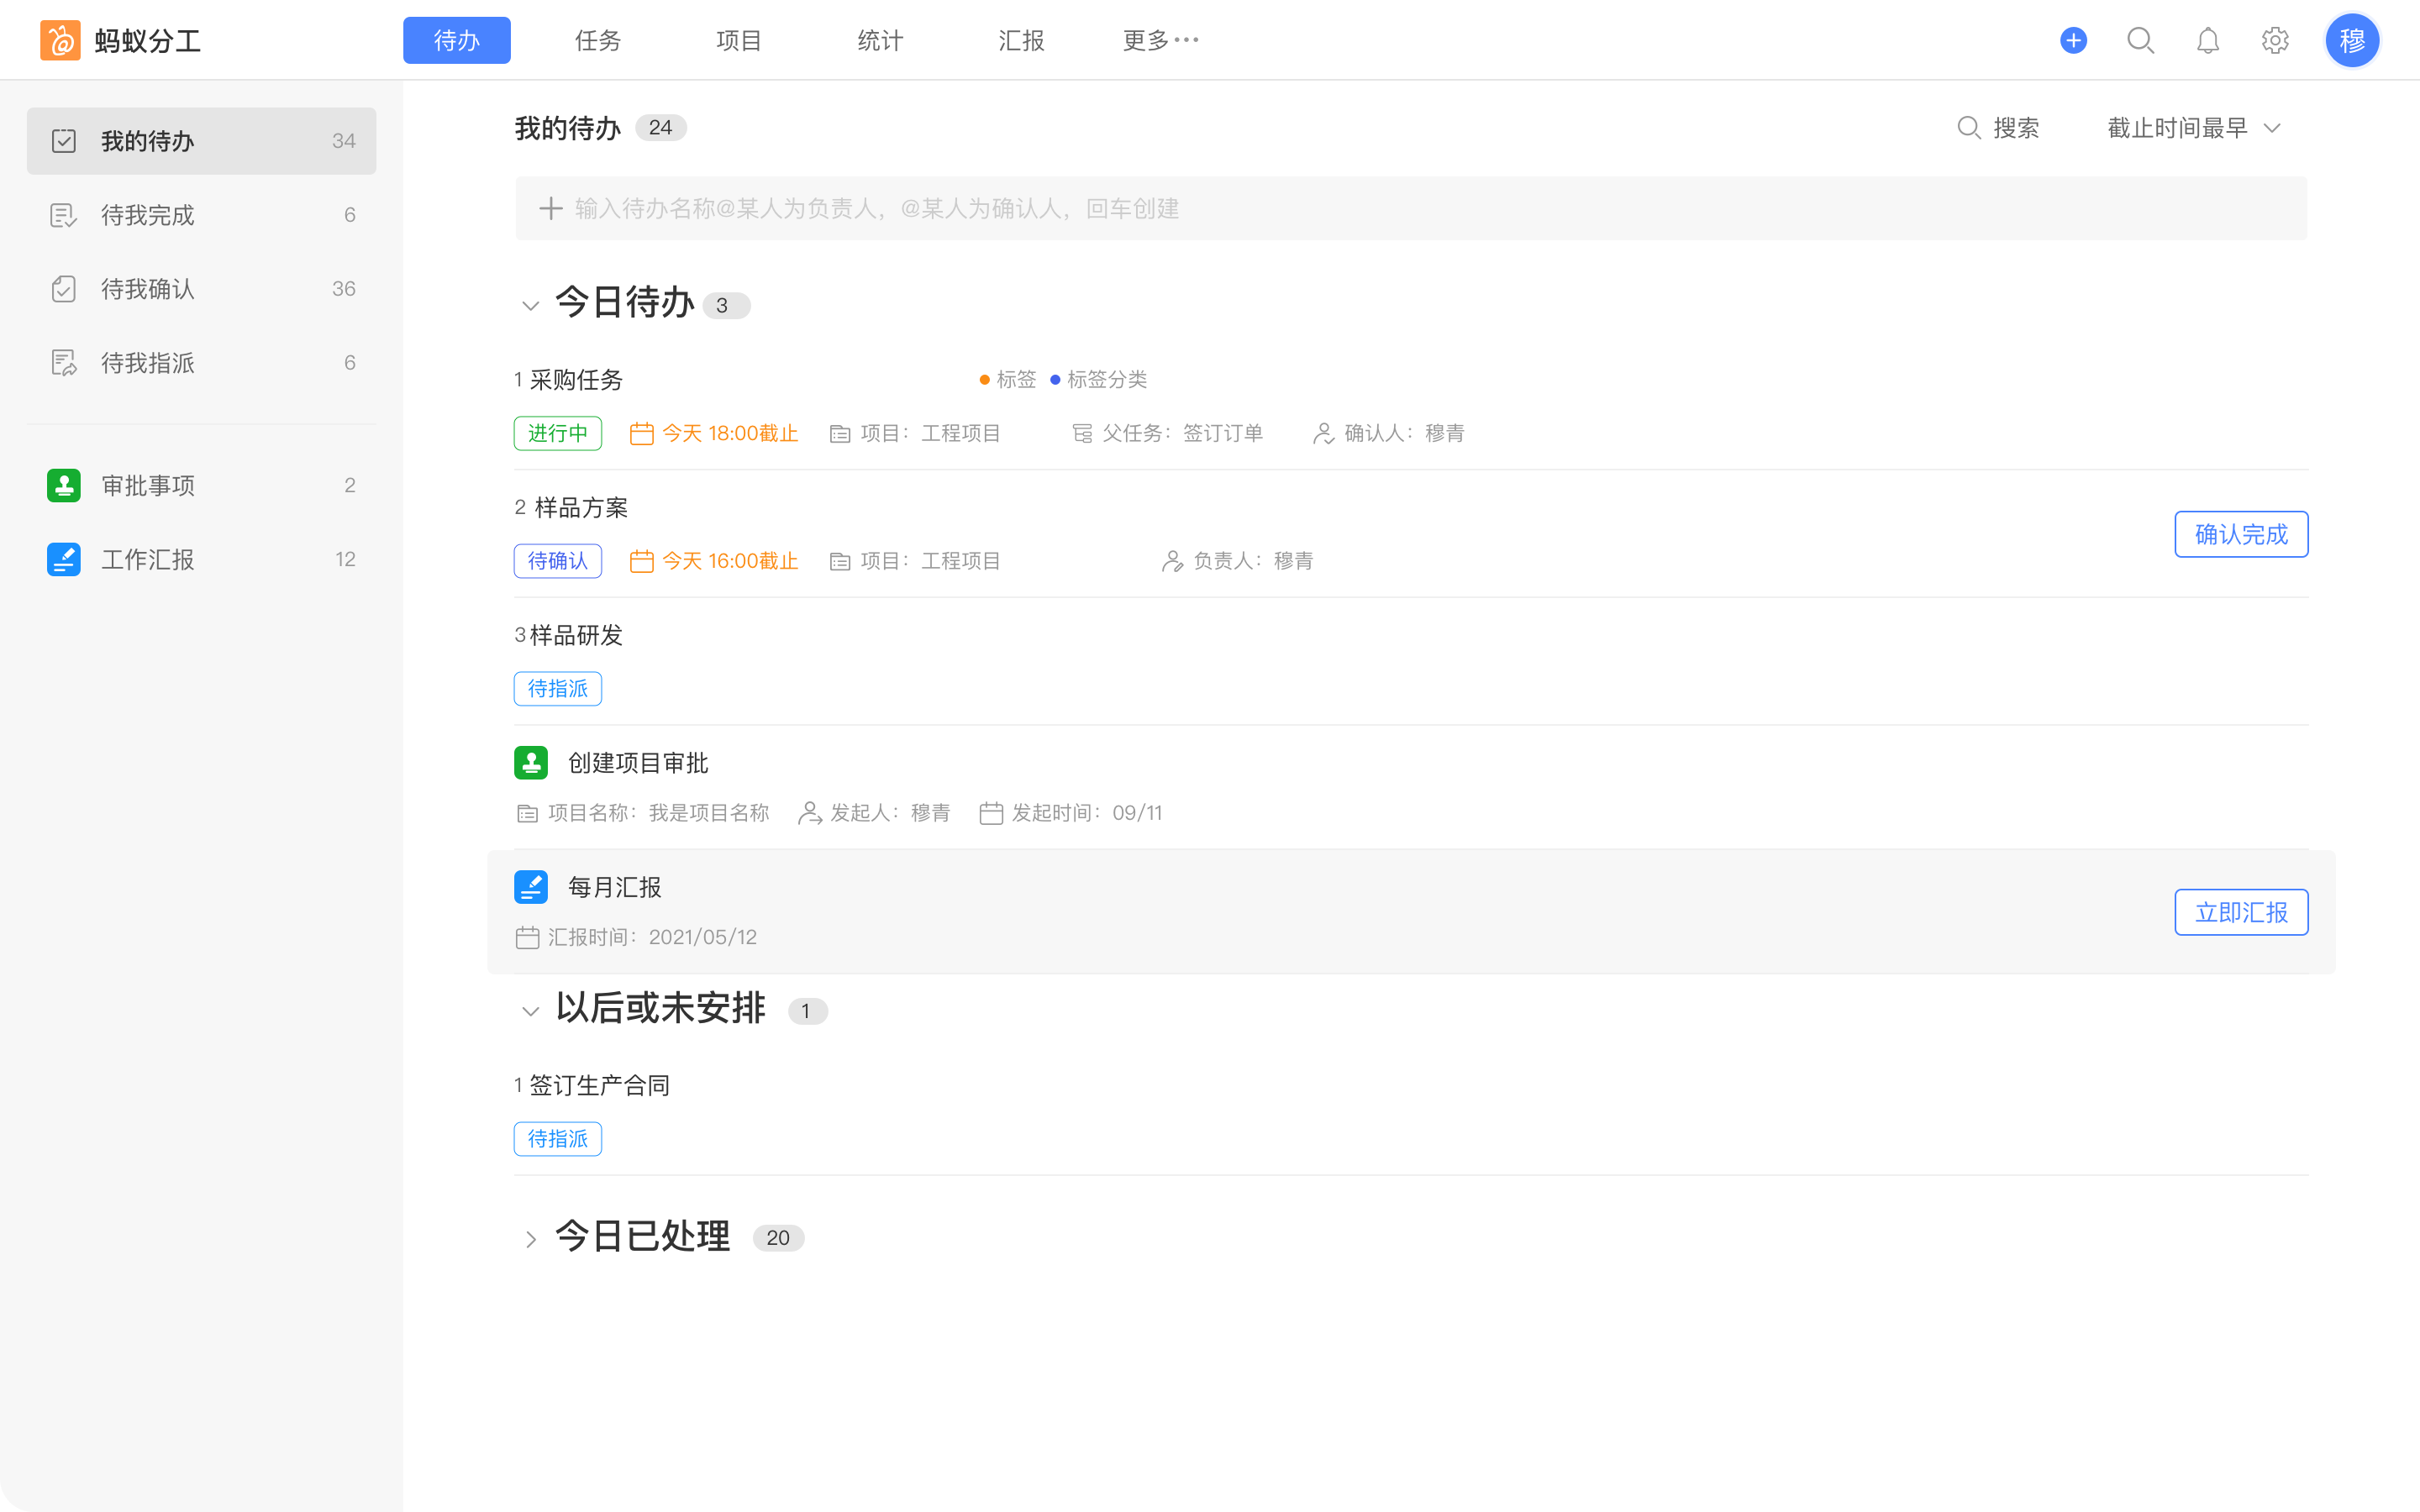Click 确认完成 button for 样品方案
The height and width of the screenshot is (1512, 2420).
[2241, 534]
